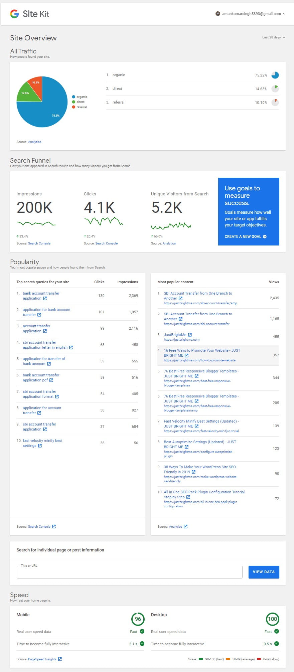This screenshot has width=294, height=672.
Task: Open external icon for application for bank account transfer
Action: coord(39,315)
